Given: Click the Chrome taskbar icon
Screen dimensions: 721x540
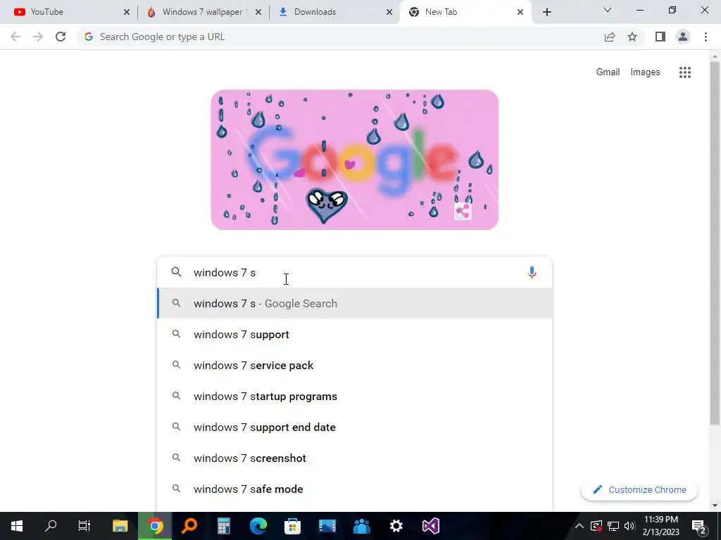Looking at the screenshot, I should coord(155,526).
